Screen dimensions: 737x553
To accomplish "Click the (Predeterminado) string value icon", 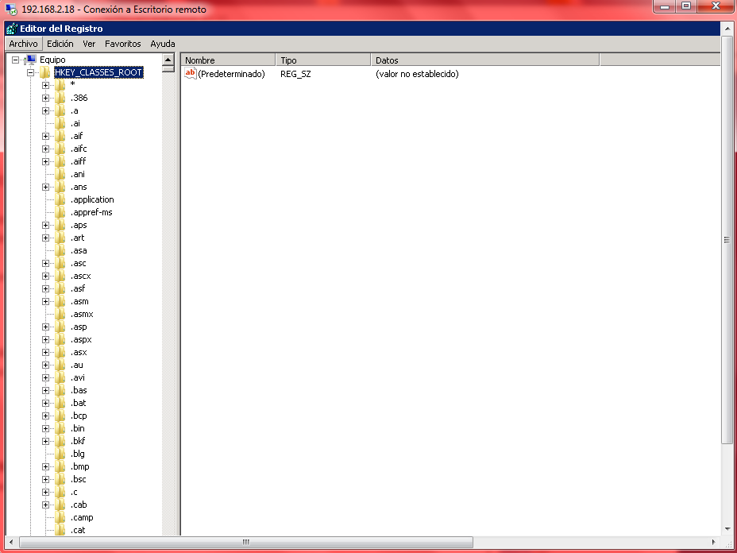I will click(190, 73).
